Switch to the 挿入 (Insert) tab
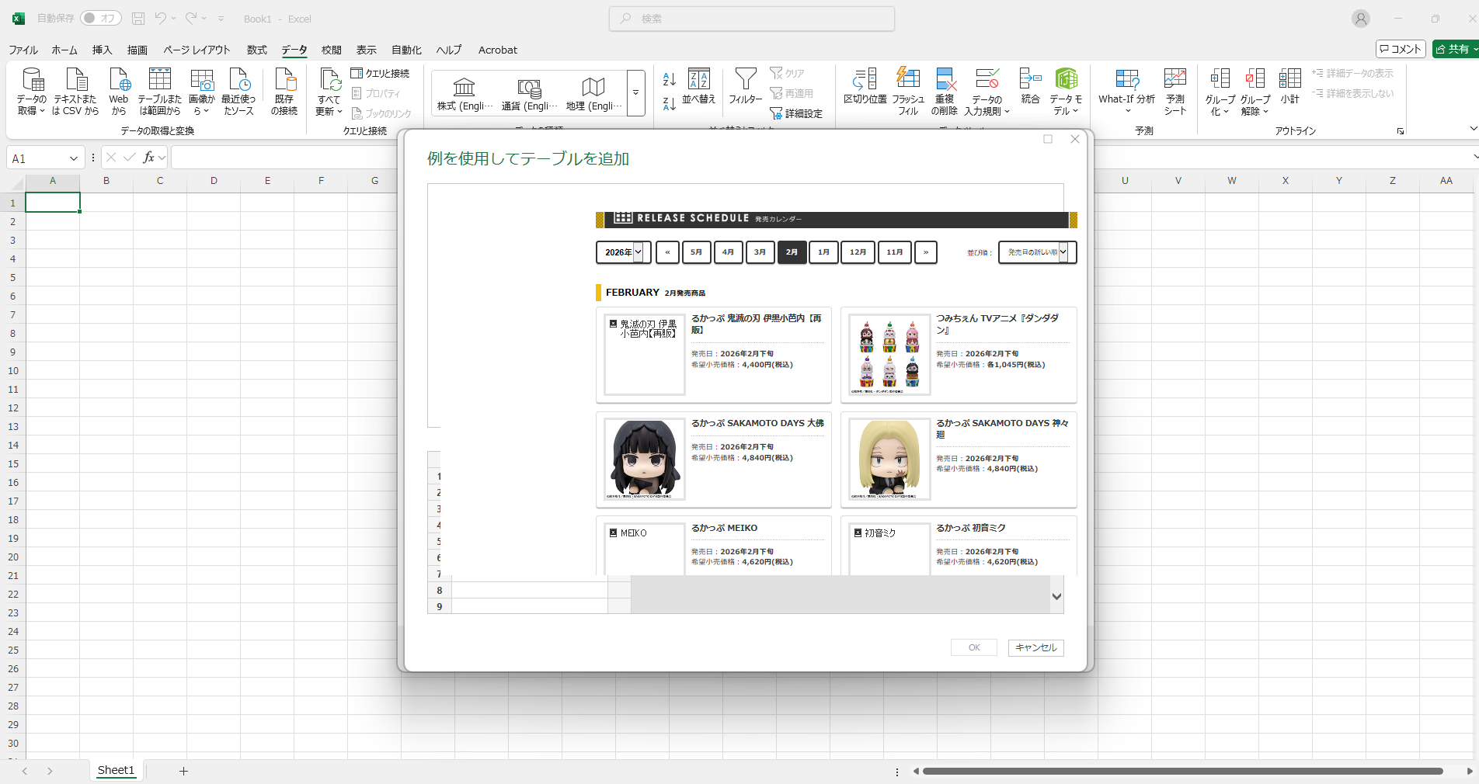1479x784 pixels. click(x=102, y=50)
